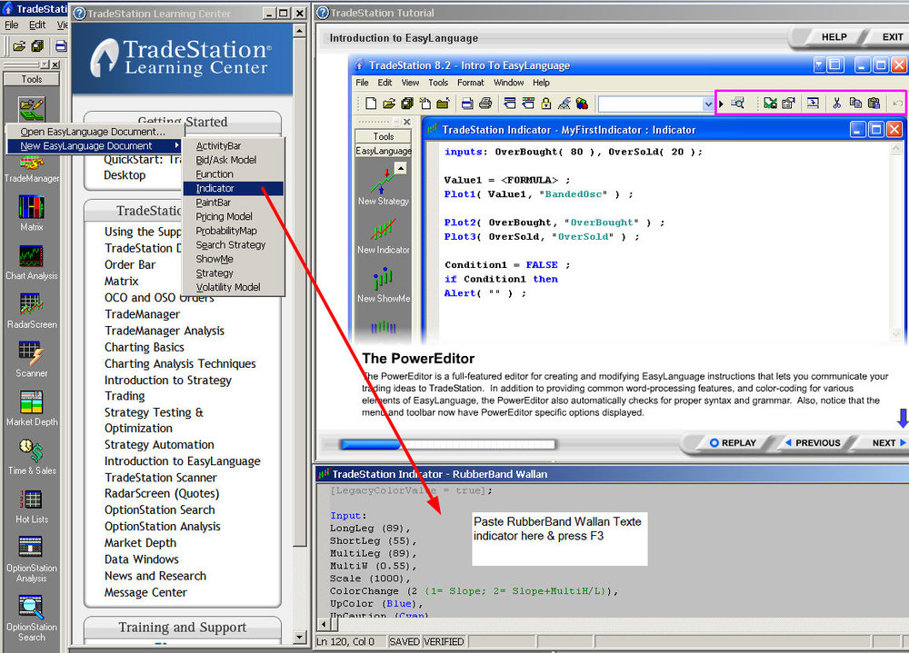
Task: Click the New document icon in tutorial toolbar
Action: (x=371, y=104)
